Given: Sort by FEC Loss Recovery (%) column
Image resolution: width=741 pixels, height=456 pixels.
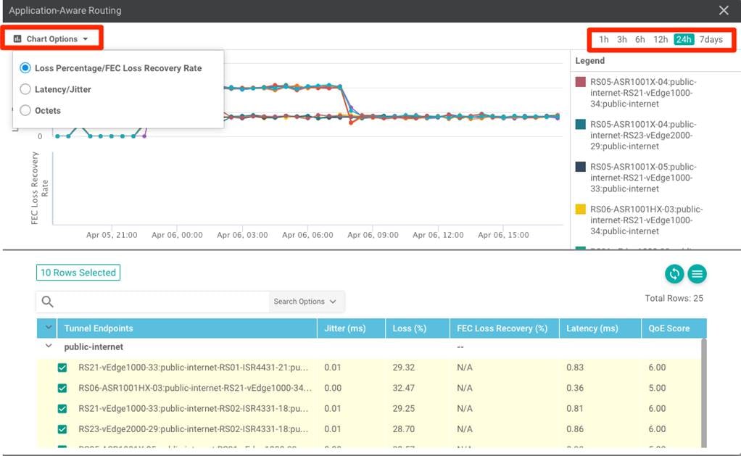Looking at the screenshot, I should (x=502, y=328).
